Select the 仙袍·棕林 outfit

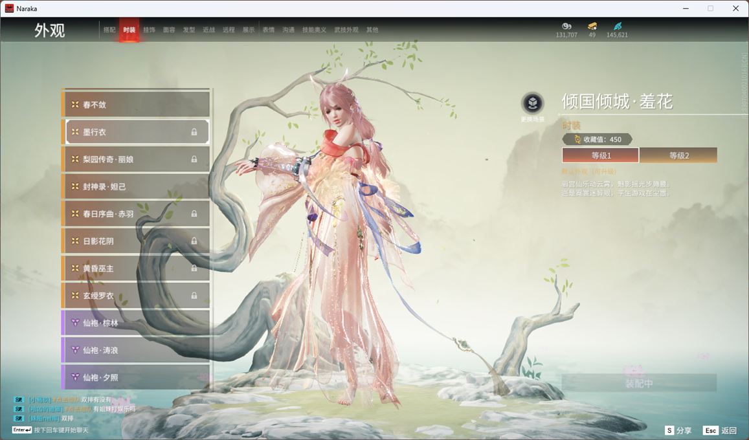click(x=136, y=323)
